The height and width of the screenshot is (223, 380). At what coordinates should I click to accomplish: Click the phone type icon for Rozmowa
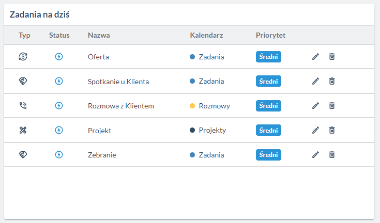point(23,106)
